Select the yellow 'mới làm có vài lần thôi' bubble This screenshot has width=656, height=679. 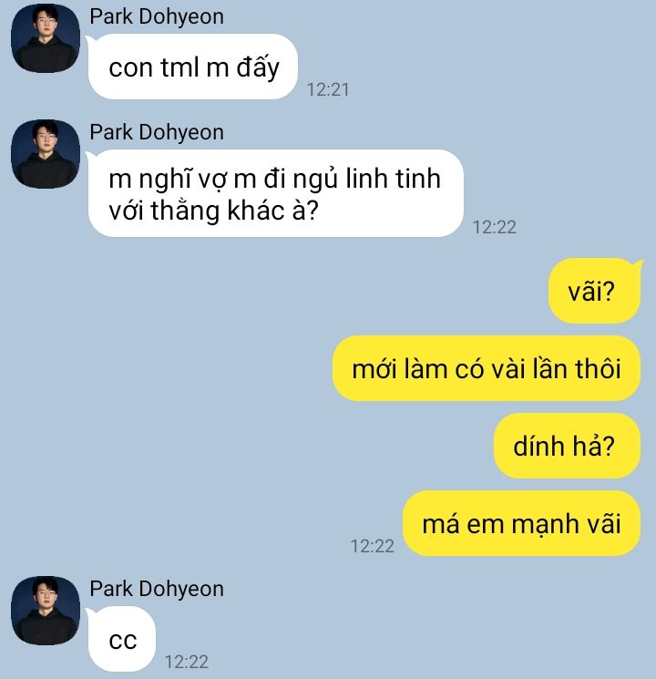(487, 368)
